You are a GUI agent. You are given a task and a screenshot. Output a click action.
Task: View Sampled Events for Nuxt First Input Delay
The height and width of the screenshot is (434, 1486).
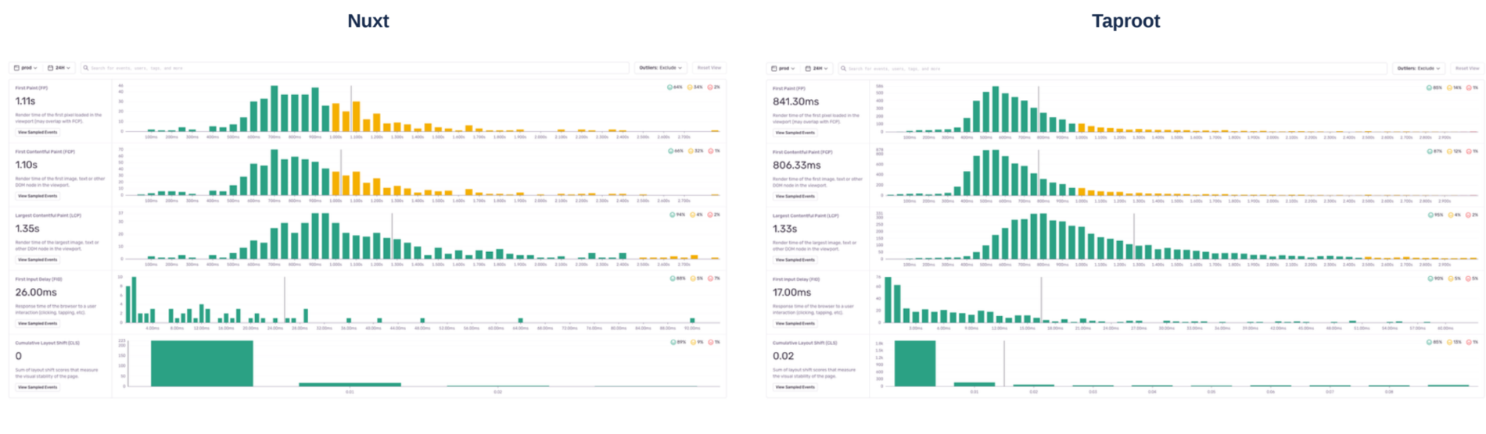(38, 323)
